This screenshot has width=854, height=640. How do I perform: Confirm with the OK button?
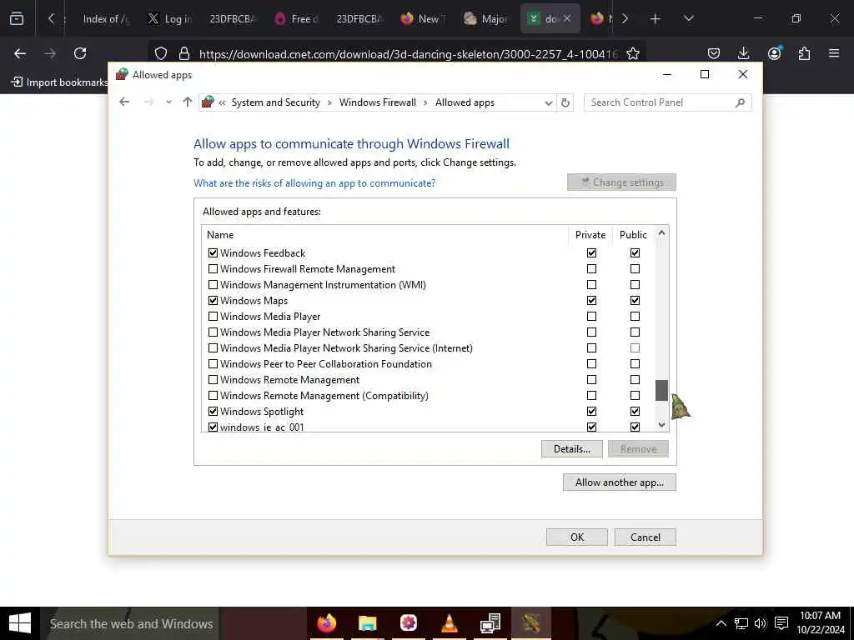[x=577, y=537]
